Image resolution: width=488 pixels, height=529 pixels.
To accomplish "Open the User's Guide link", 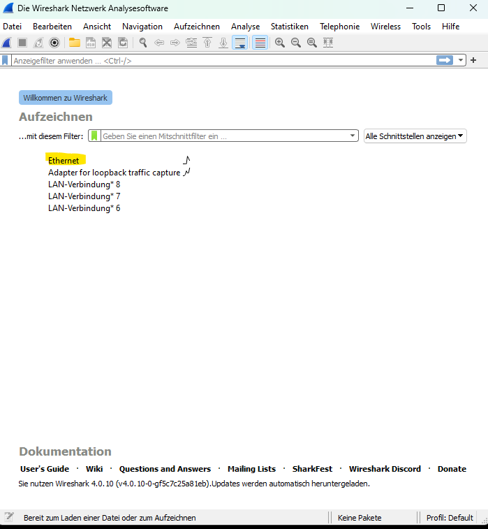I will click(x=45, y=469).
